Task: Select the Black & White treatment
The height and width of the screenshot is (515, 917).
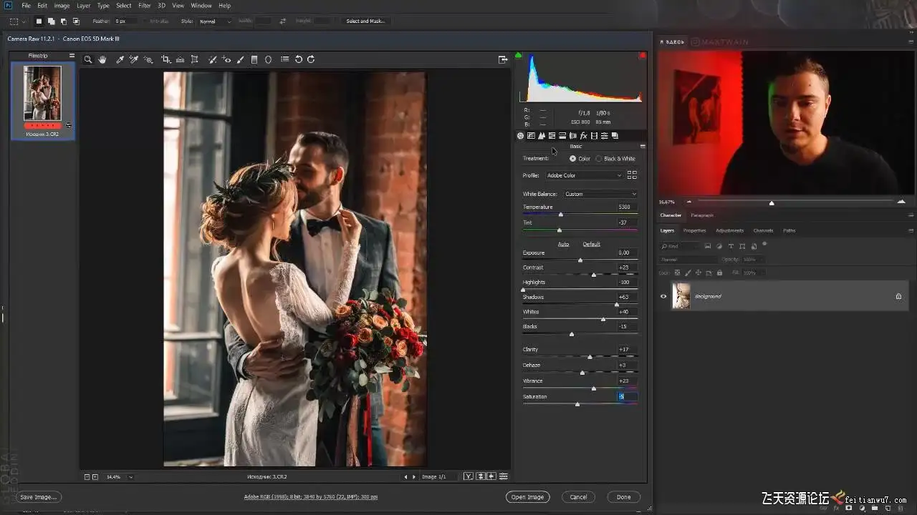Action: 599,159
